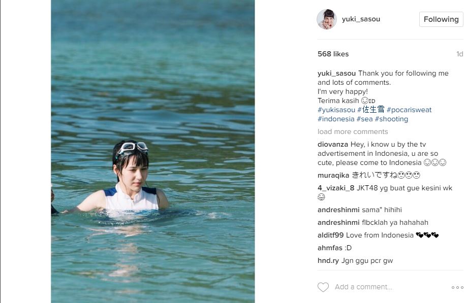
Task: Open the #yukisasou hashtag
Action: pos(336,110)
